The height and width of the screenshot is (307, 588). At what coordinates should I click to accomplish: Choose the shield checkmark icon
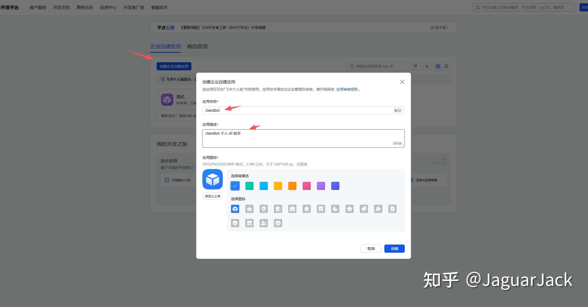[235, 223]
